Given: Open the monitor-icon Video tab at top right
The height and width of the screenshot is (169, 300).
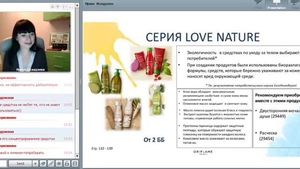Looking at the screenshot, I should pyautogui.click(x=295, y=5).
